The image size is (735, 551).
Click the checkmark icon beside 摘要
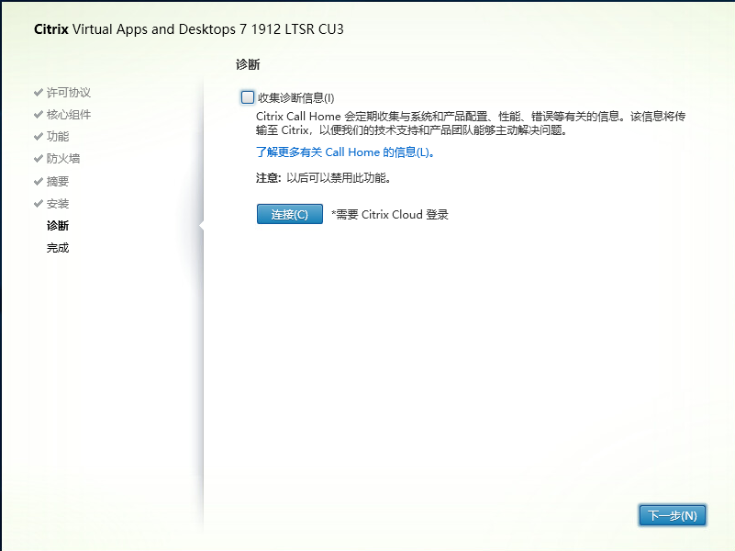(x=39, y=181)
